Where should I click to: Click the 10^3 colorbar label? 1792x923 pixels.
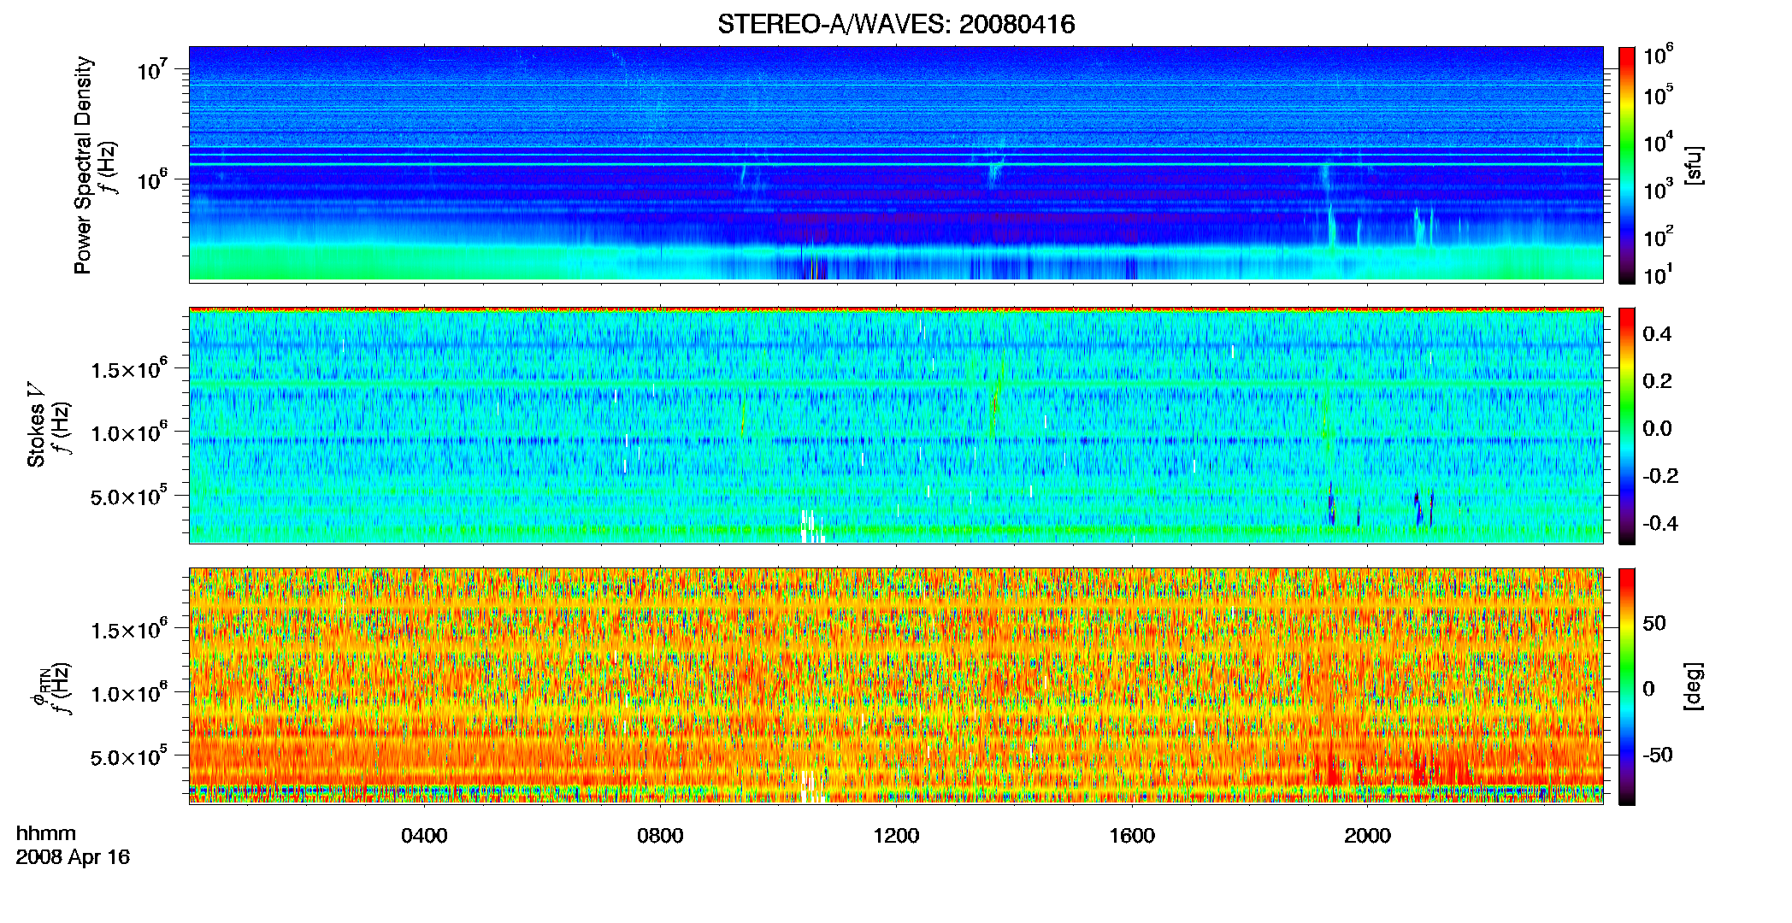click(1659, 190)
